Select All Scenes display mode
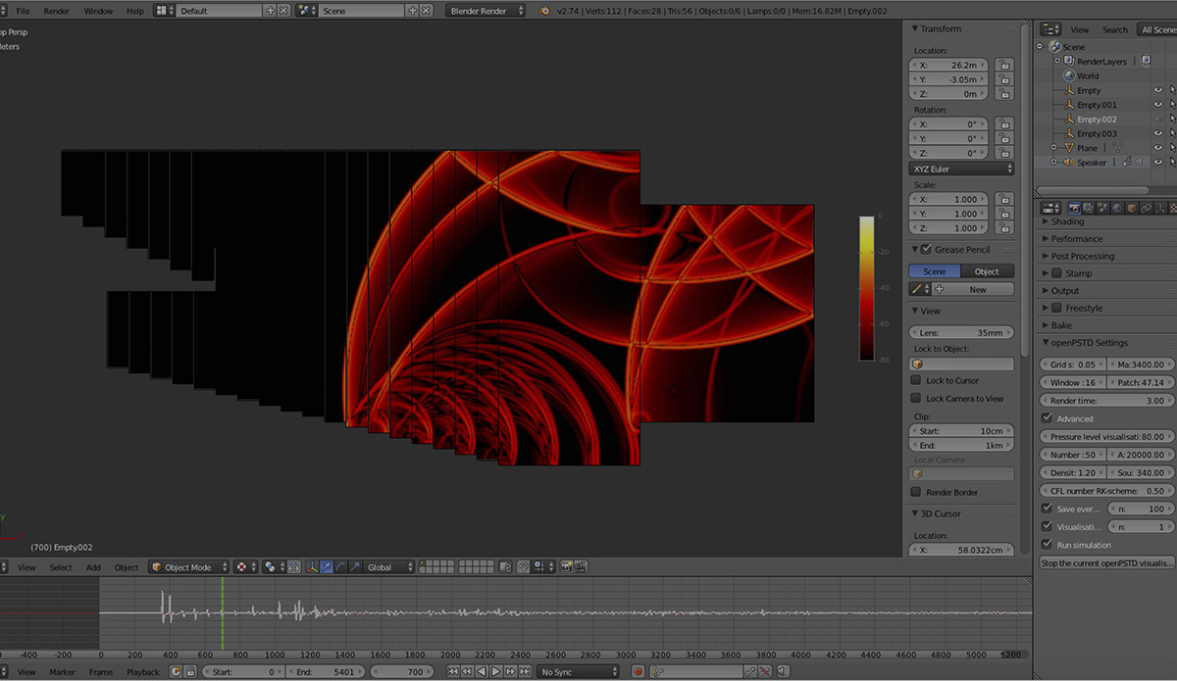Image resolution: width=1177 pixels, height=681 pixels. coord(1157,30)
